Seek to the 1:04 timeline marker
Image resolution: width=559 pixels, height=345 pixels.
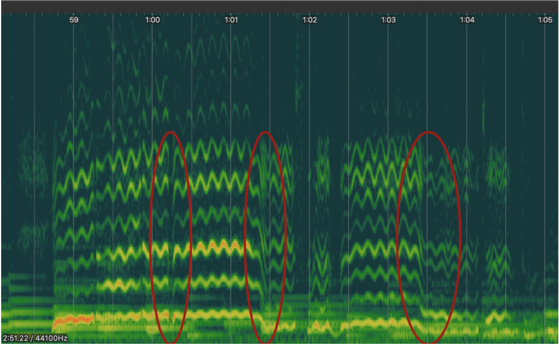pos(467,20)
